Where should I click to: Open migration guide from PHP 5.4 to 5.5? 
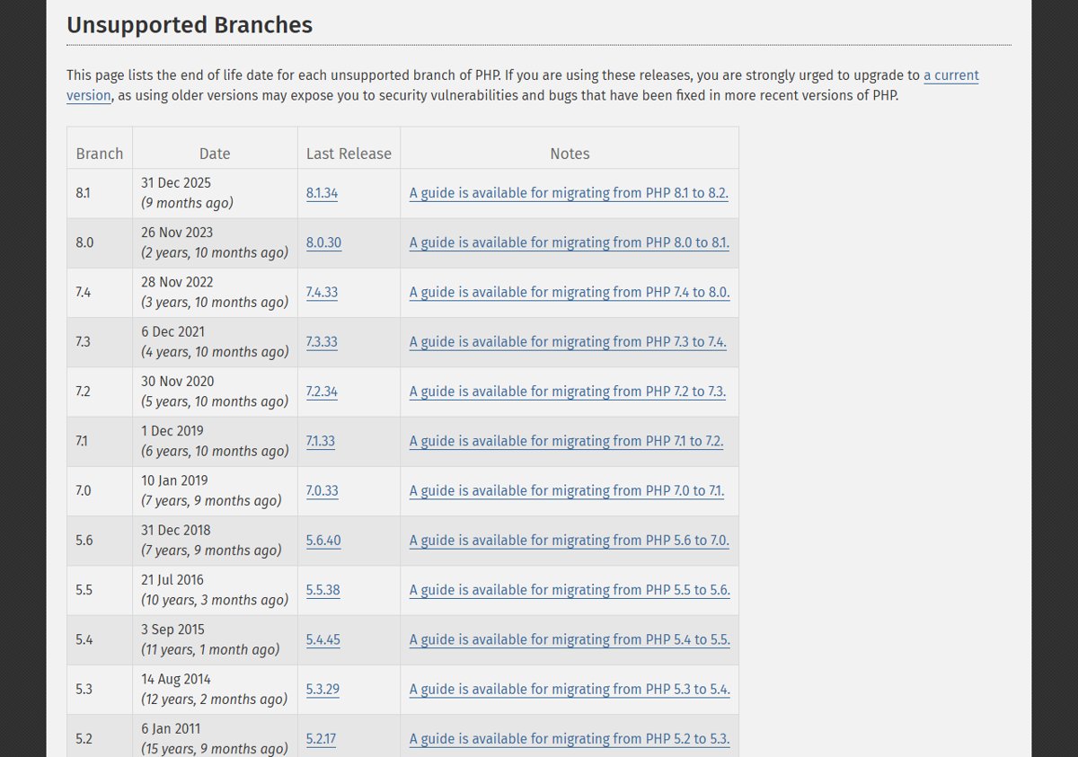coord(570,640)
